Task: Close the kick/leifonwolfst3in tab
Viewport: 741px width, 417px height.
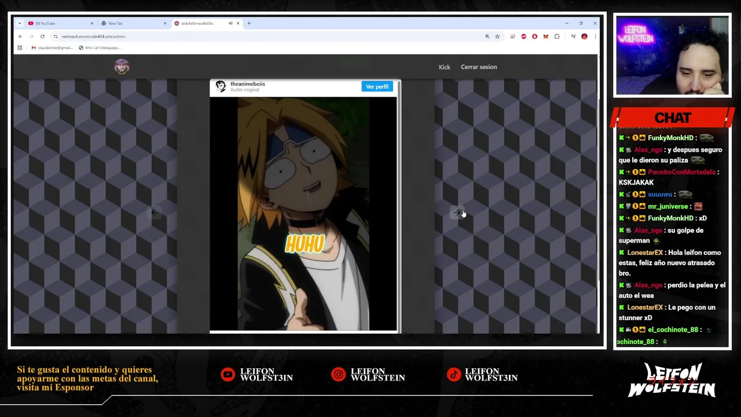Action: [237, 23]
